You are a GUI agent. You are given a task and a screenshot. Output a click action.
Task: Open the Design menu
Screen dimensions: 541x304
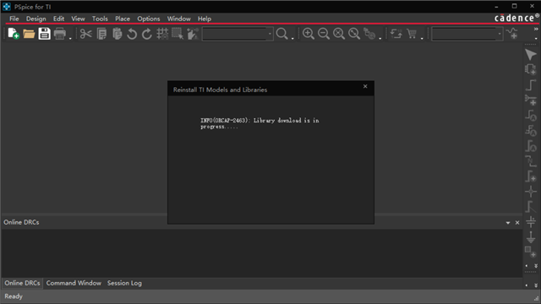click(x=36, y=19)
